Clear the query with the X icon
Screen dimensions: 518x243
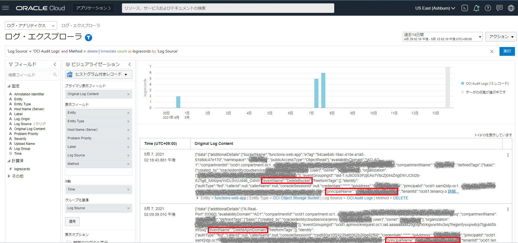coord(492,51)
